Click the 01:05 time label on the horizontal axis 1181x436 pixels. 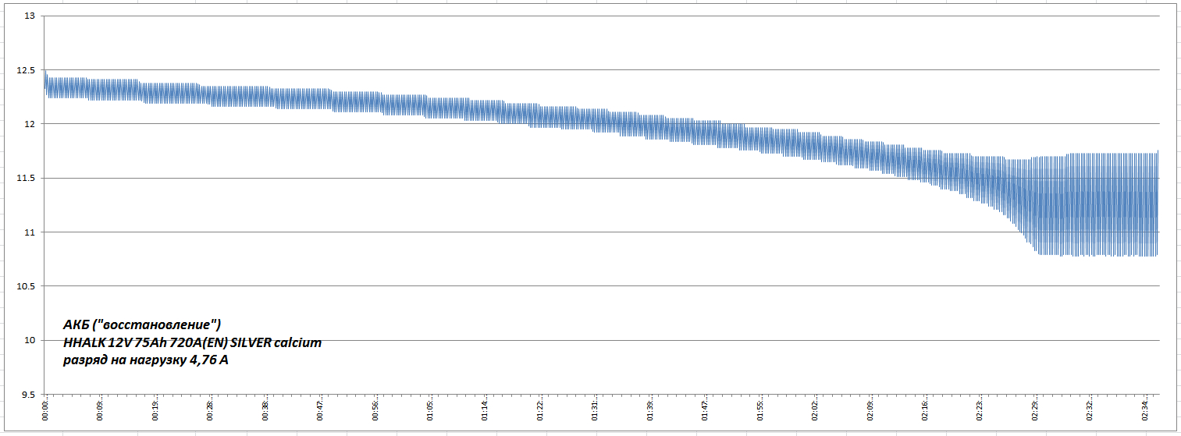click(431, 411)
